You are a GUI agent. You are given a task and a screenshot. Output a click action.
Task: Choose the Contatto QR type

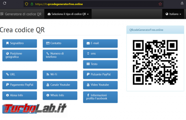click(60, 44)
